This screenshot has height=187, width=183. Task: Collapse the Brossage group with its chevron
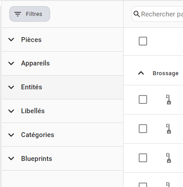coord(141,73)
